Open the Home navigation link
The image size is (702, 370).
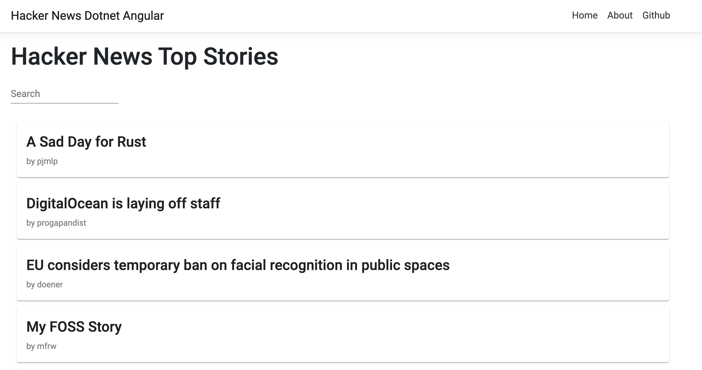click(584, 15)
